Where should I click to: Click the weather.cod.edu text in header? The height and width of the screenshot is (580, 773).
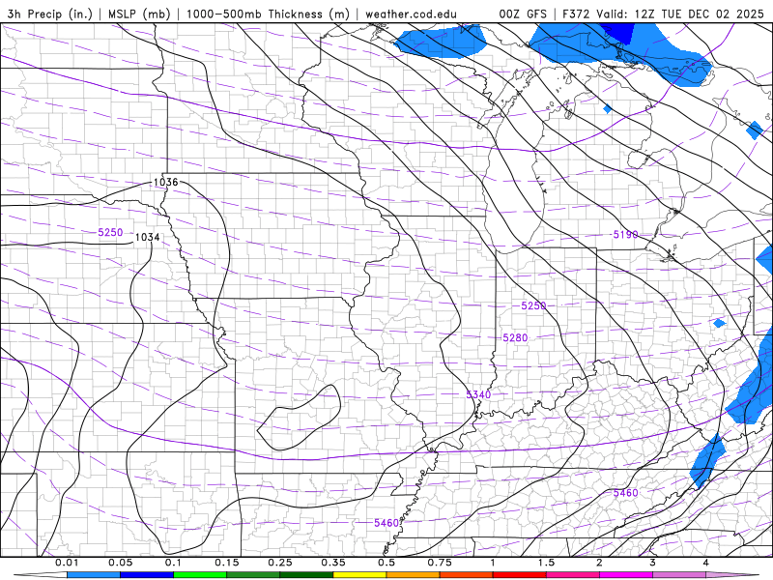(x=411, y=14)
